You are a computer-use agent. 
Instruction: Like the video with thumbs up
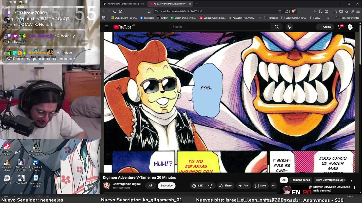(x=197, y=186)
